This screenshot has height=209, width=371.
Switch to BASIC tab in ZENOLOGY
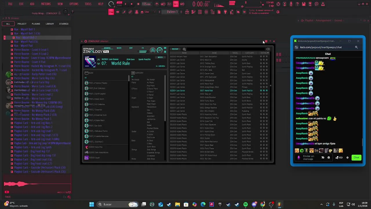[x=119, y=48]
